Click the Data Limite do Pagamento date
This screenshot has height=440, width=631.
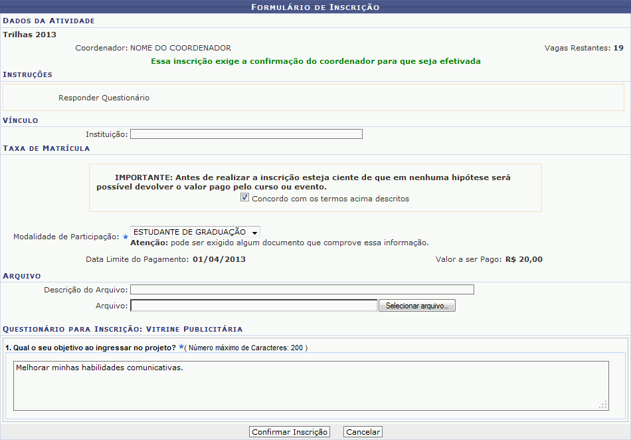(219, 259)
